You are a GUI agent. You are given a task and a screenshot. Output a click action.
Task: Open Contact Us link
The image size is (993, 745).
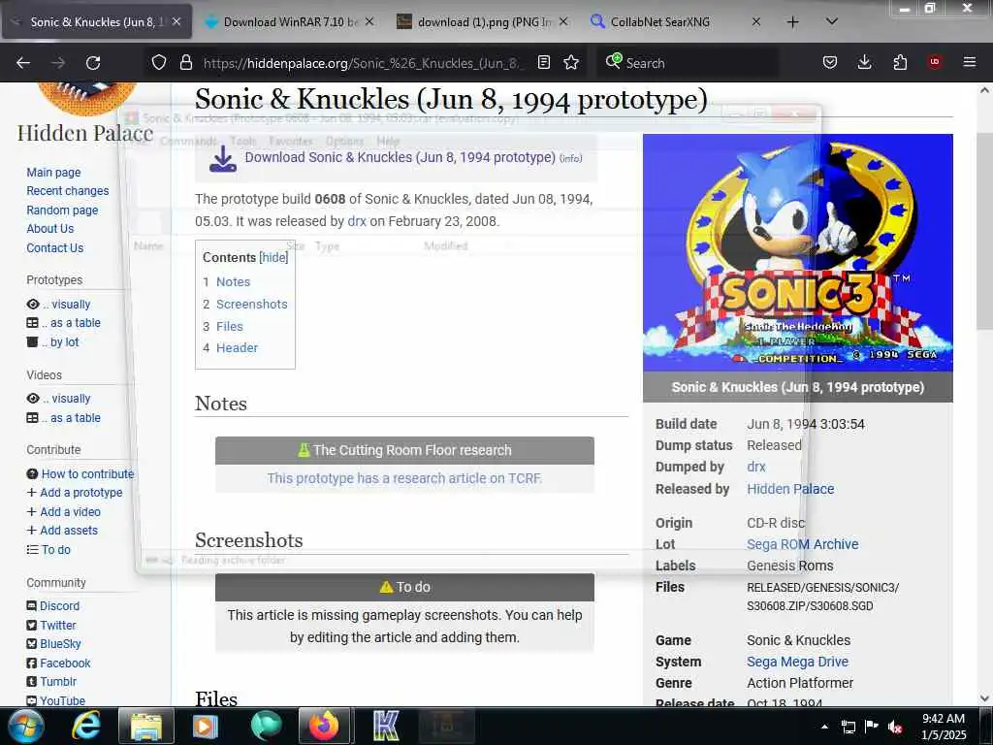pos(54,247)
